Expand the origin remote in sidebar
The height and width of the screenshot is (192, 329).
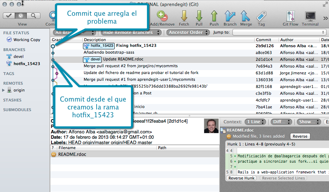pos(4,90)
